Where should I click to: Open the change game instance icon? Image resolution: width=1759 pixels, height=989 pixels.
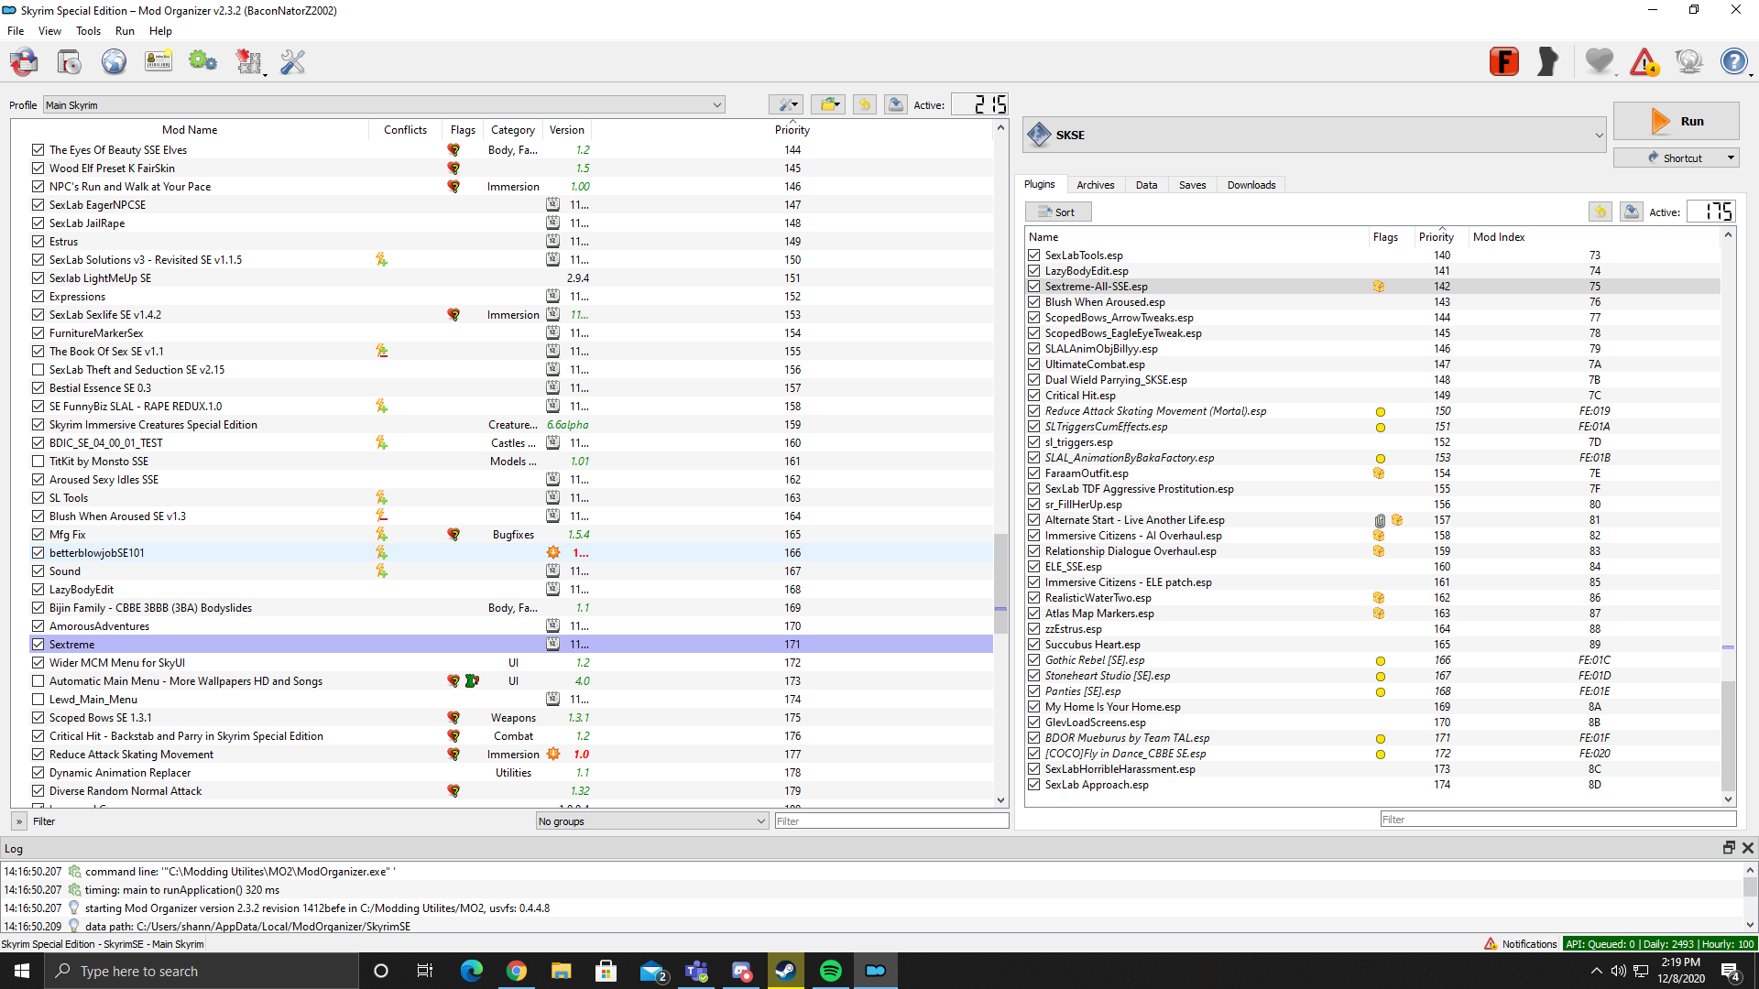(25, 62)
